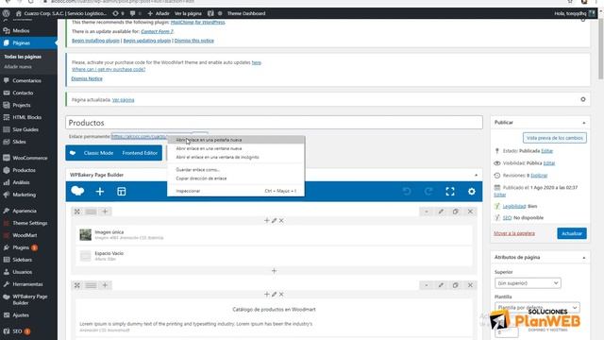Click 'Mover a la papelera' link
The height and width of the screenshot is (340, 604).
[514, 233]
